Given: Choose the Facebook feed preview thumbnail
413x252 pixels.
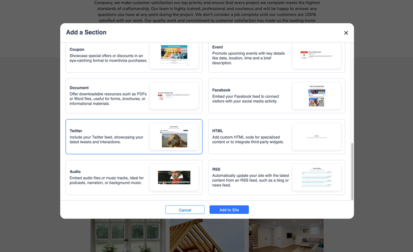Looking at the screenshot, I should click(x=317, y=96).
